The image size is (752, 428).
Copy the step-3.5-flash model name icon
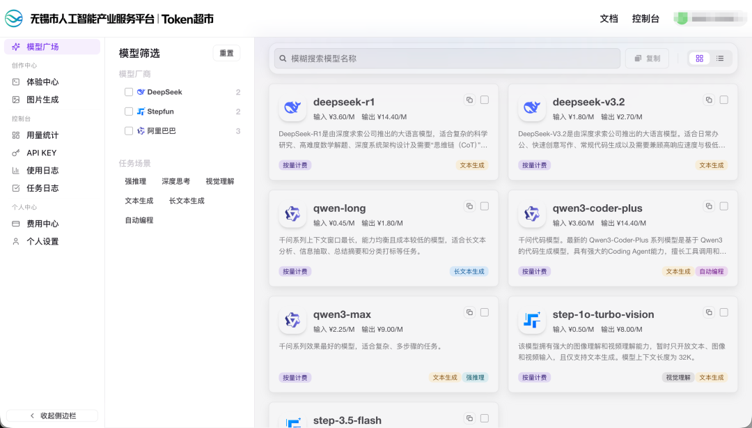(x=469, y=418)
